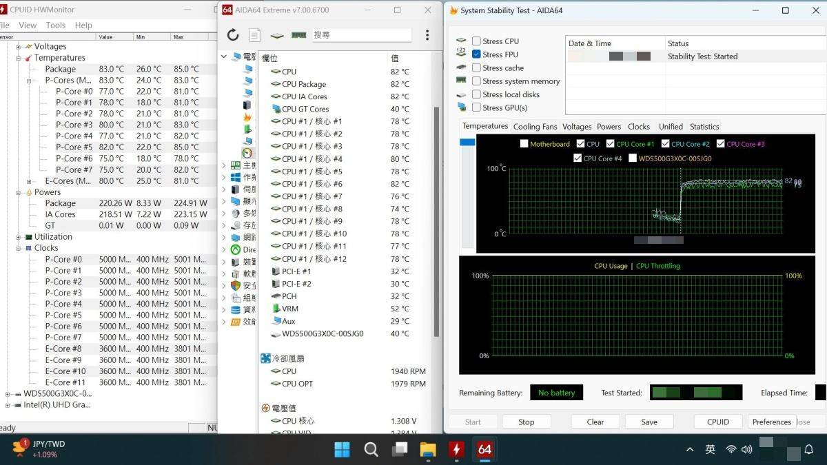
Task: Switch to the Statistics tab
Action: coord(704,127)
